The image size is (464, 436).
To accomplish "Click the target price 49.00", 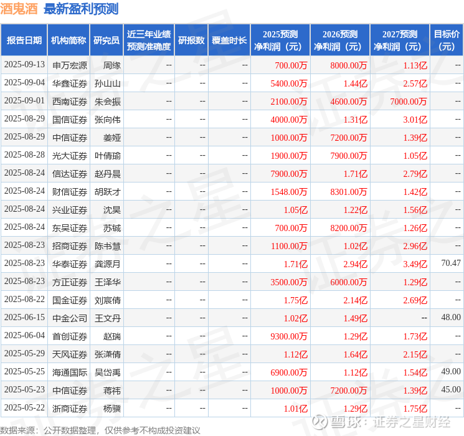I will 451,371.
